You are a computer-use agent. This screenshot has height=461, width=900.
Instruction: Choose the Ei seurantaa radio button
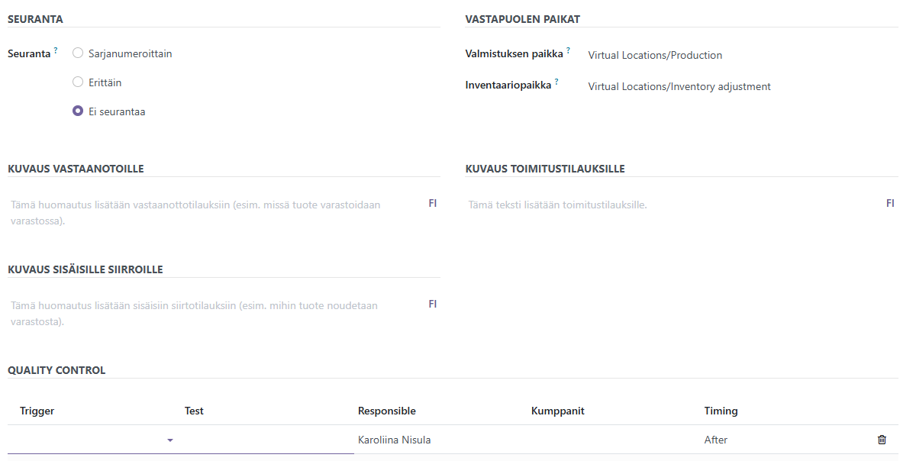tap(78, 111)
